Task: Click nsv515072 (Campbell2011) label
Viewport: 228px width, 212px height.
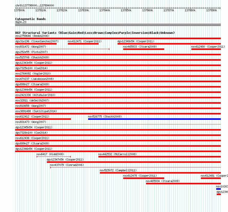Action: pos(118,170)
